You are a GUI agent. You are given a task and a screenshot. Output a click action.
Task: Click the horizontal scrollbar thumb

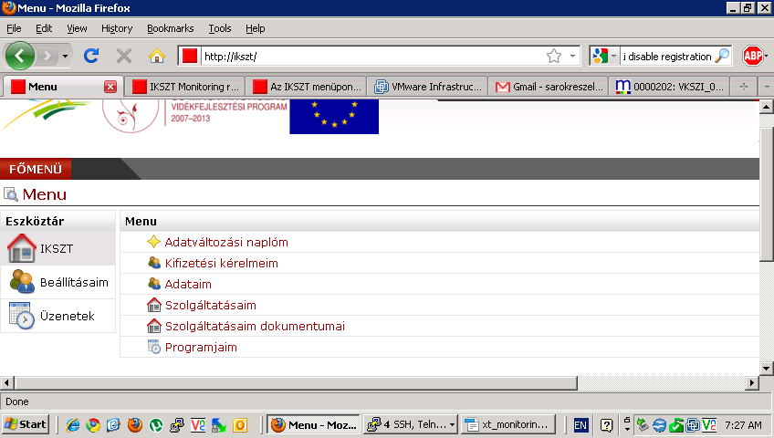click(x=296, y=382)
